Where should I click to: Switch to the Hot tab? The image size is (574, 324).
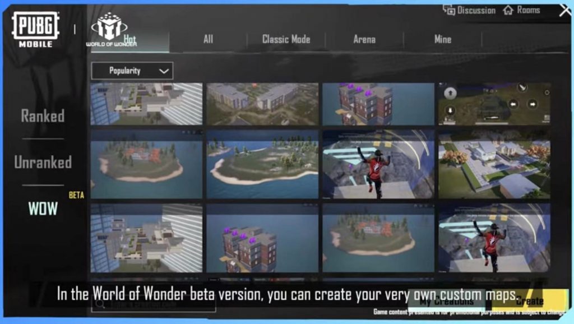click(129, 39)
